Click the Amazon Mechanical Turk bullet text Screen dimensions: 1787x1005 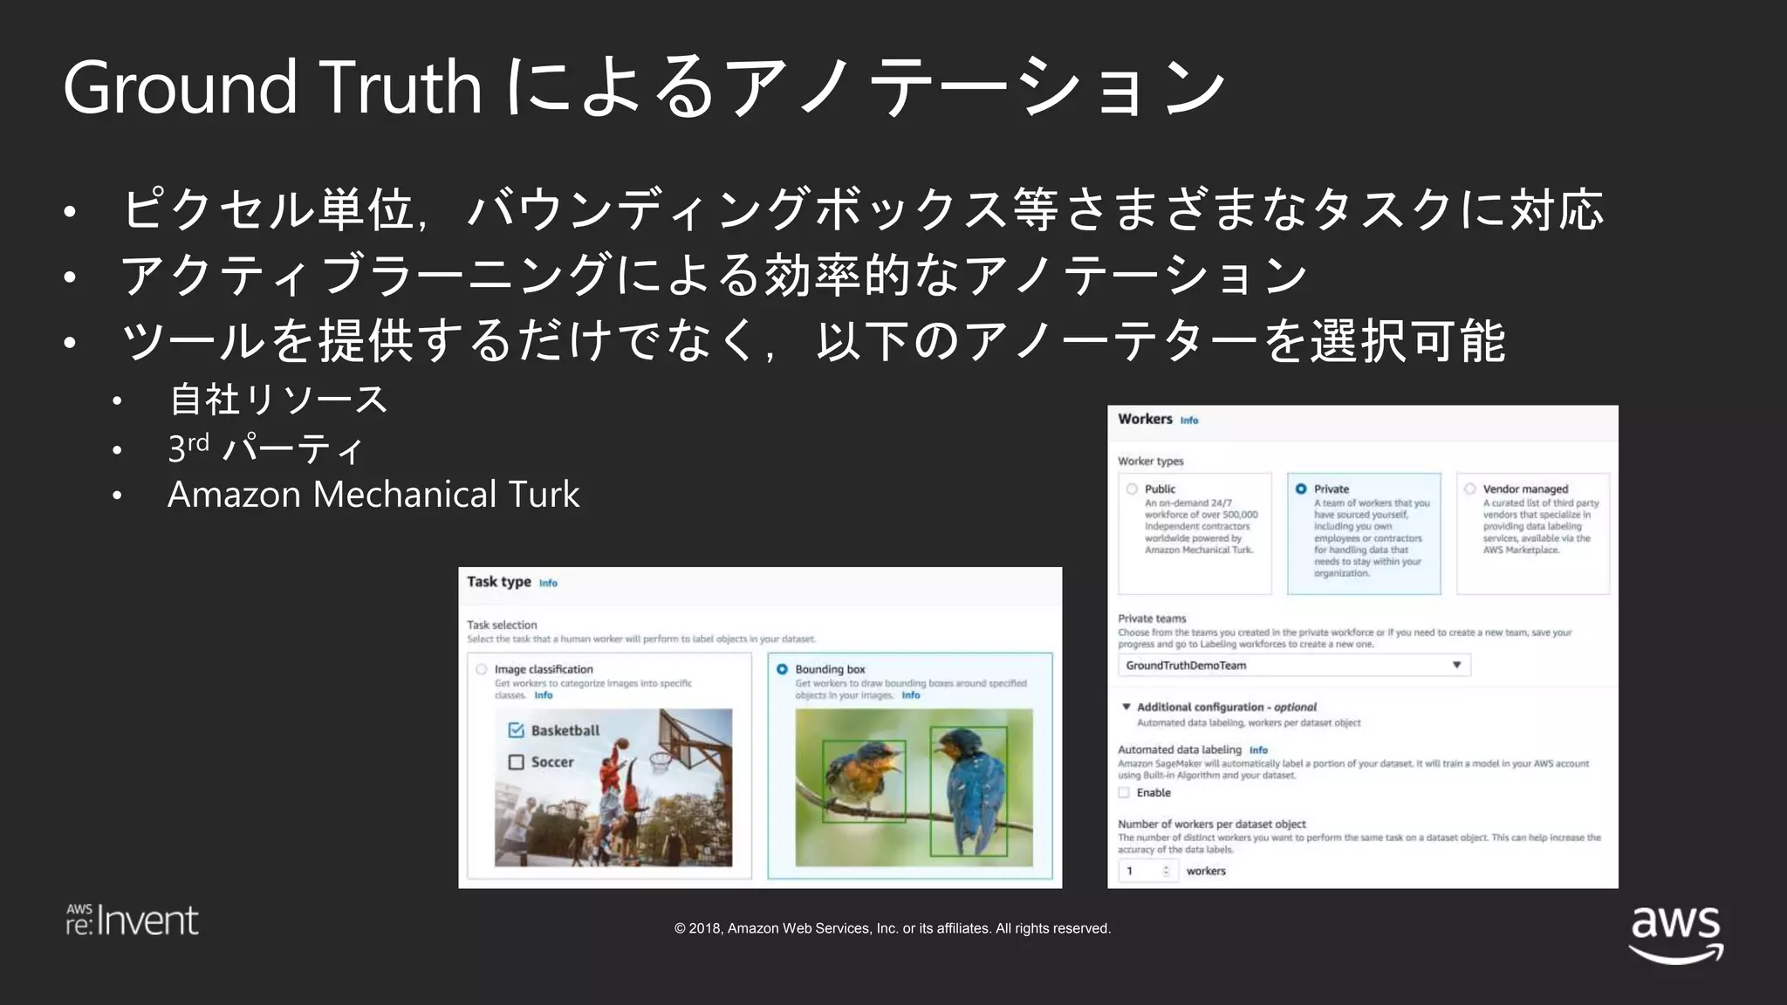point(373,495)
